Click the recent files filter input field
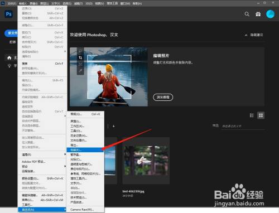The image size is (279, 213). 243,126
